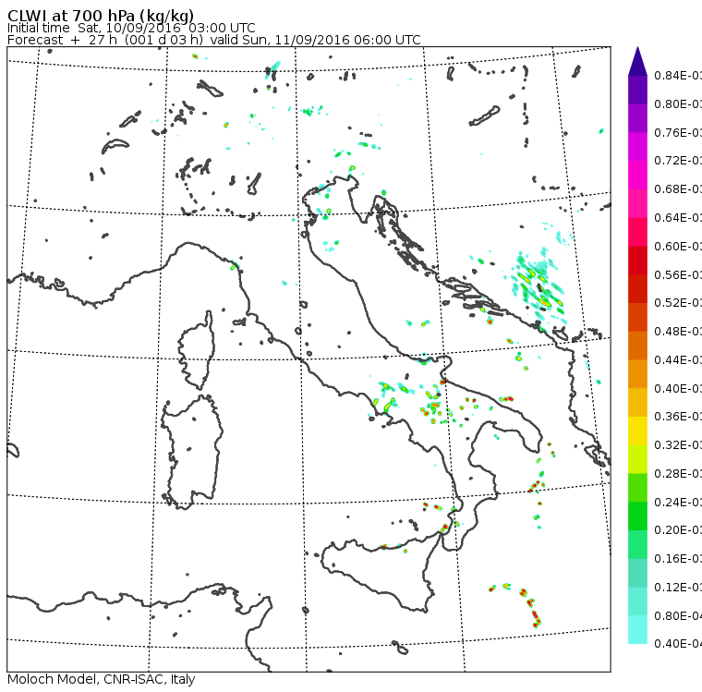
Task: Click the Sardinia island outline on the map
Action: 192,453
